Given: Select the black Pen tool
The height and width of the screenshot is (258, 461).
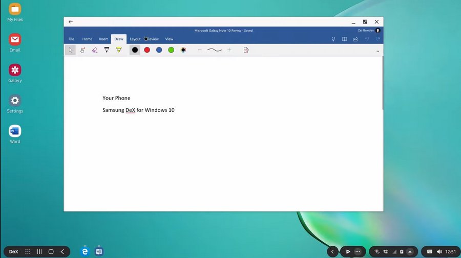Looking at the screenshot, I should [107, 50].
